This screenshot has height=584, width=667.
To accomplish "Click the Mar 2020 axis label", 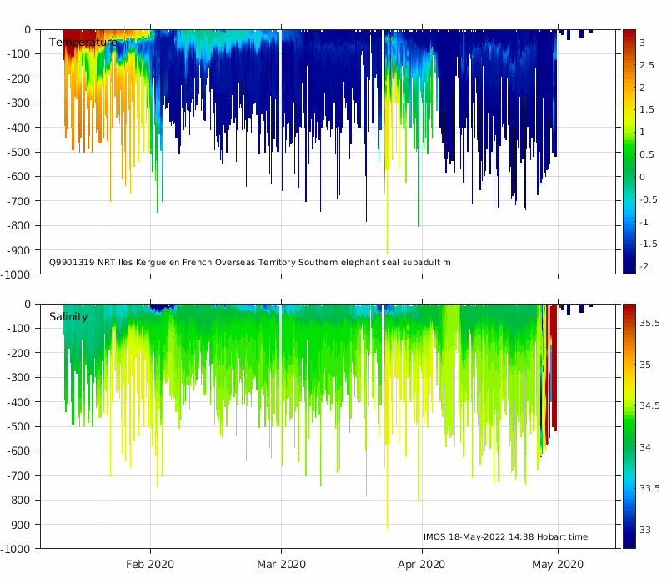I will pyautogui.click(x=281, y=565).
